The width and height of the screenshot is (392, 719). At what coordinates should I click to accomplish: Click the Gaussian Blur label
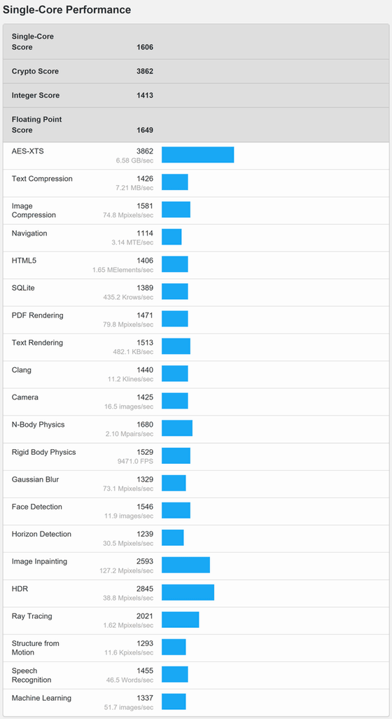pyautogui.click(x=35, y=479)
